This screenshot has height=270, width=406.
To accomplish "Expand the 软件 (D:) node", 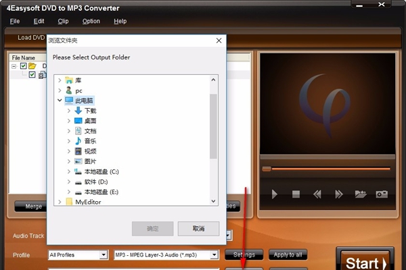I will 69,182.
